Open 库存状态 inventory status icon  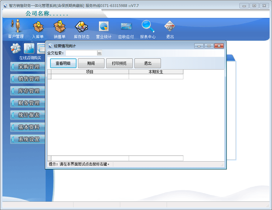81,27
